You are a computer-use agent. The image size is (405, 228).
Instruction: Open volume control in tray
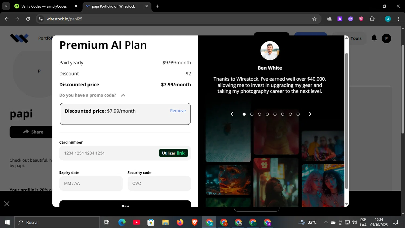click(355, 222)
